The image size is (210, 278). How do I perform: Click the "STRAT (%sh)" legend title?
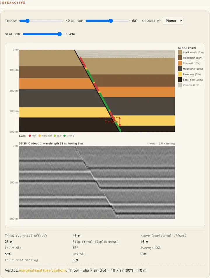tap(187, 48)
